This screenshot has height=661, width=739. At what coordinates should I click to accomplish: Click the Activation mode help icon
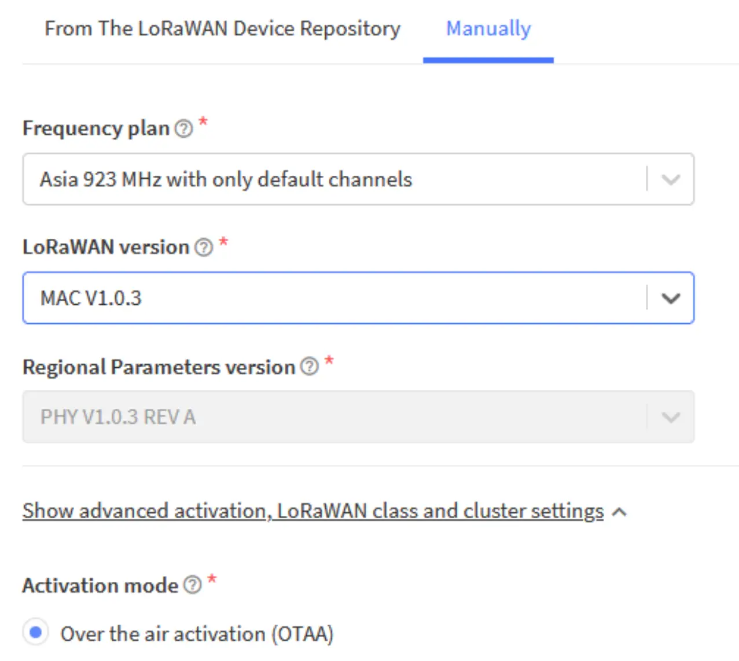click(x=193, y=585)
